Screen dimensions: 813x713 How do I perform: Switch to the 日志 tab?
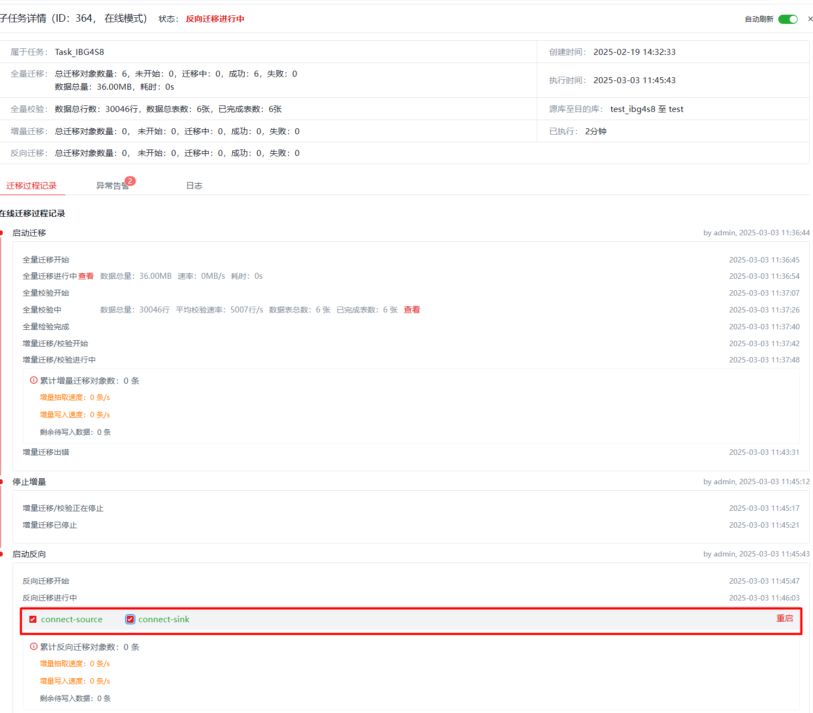coord(194,186)
